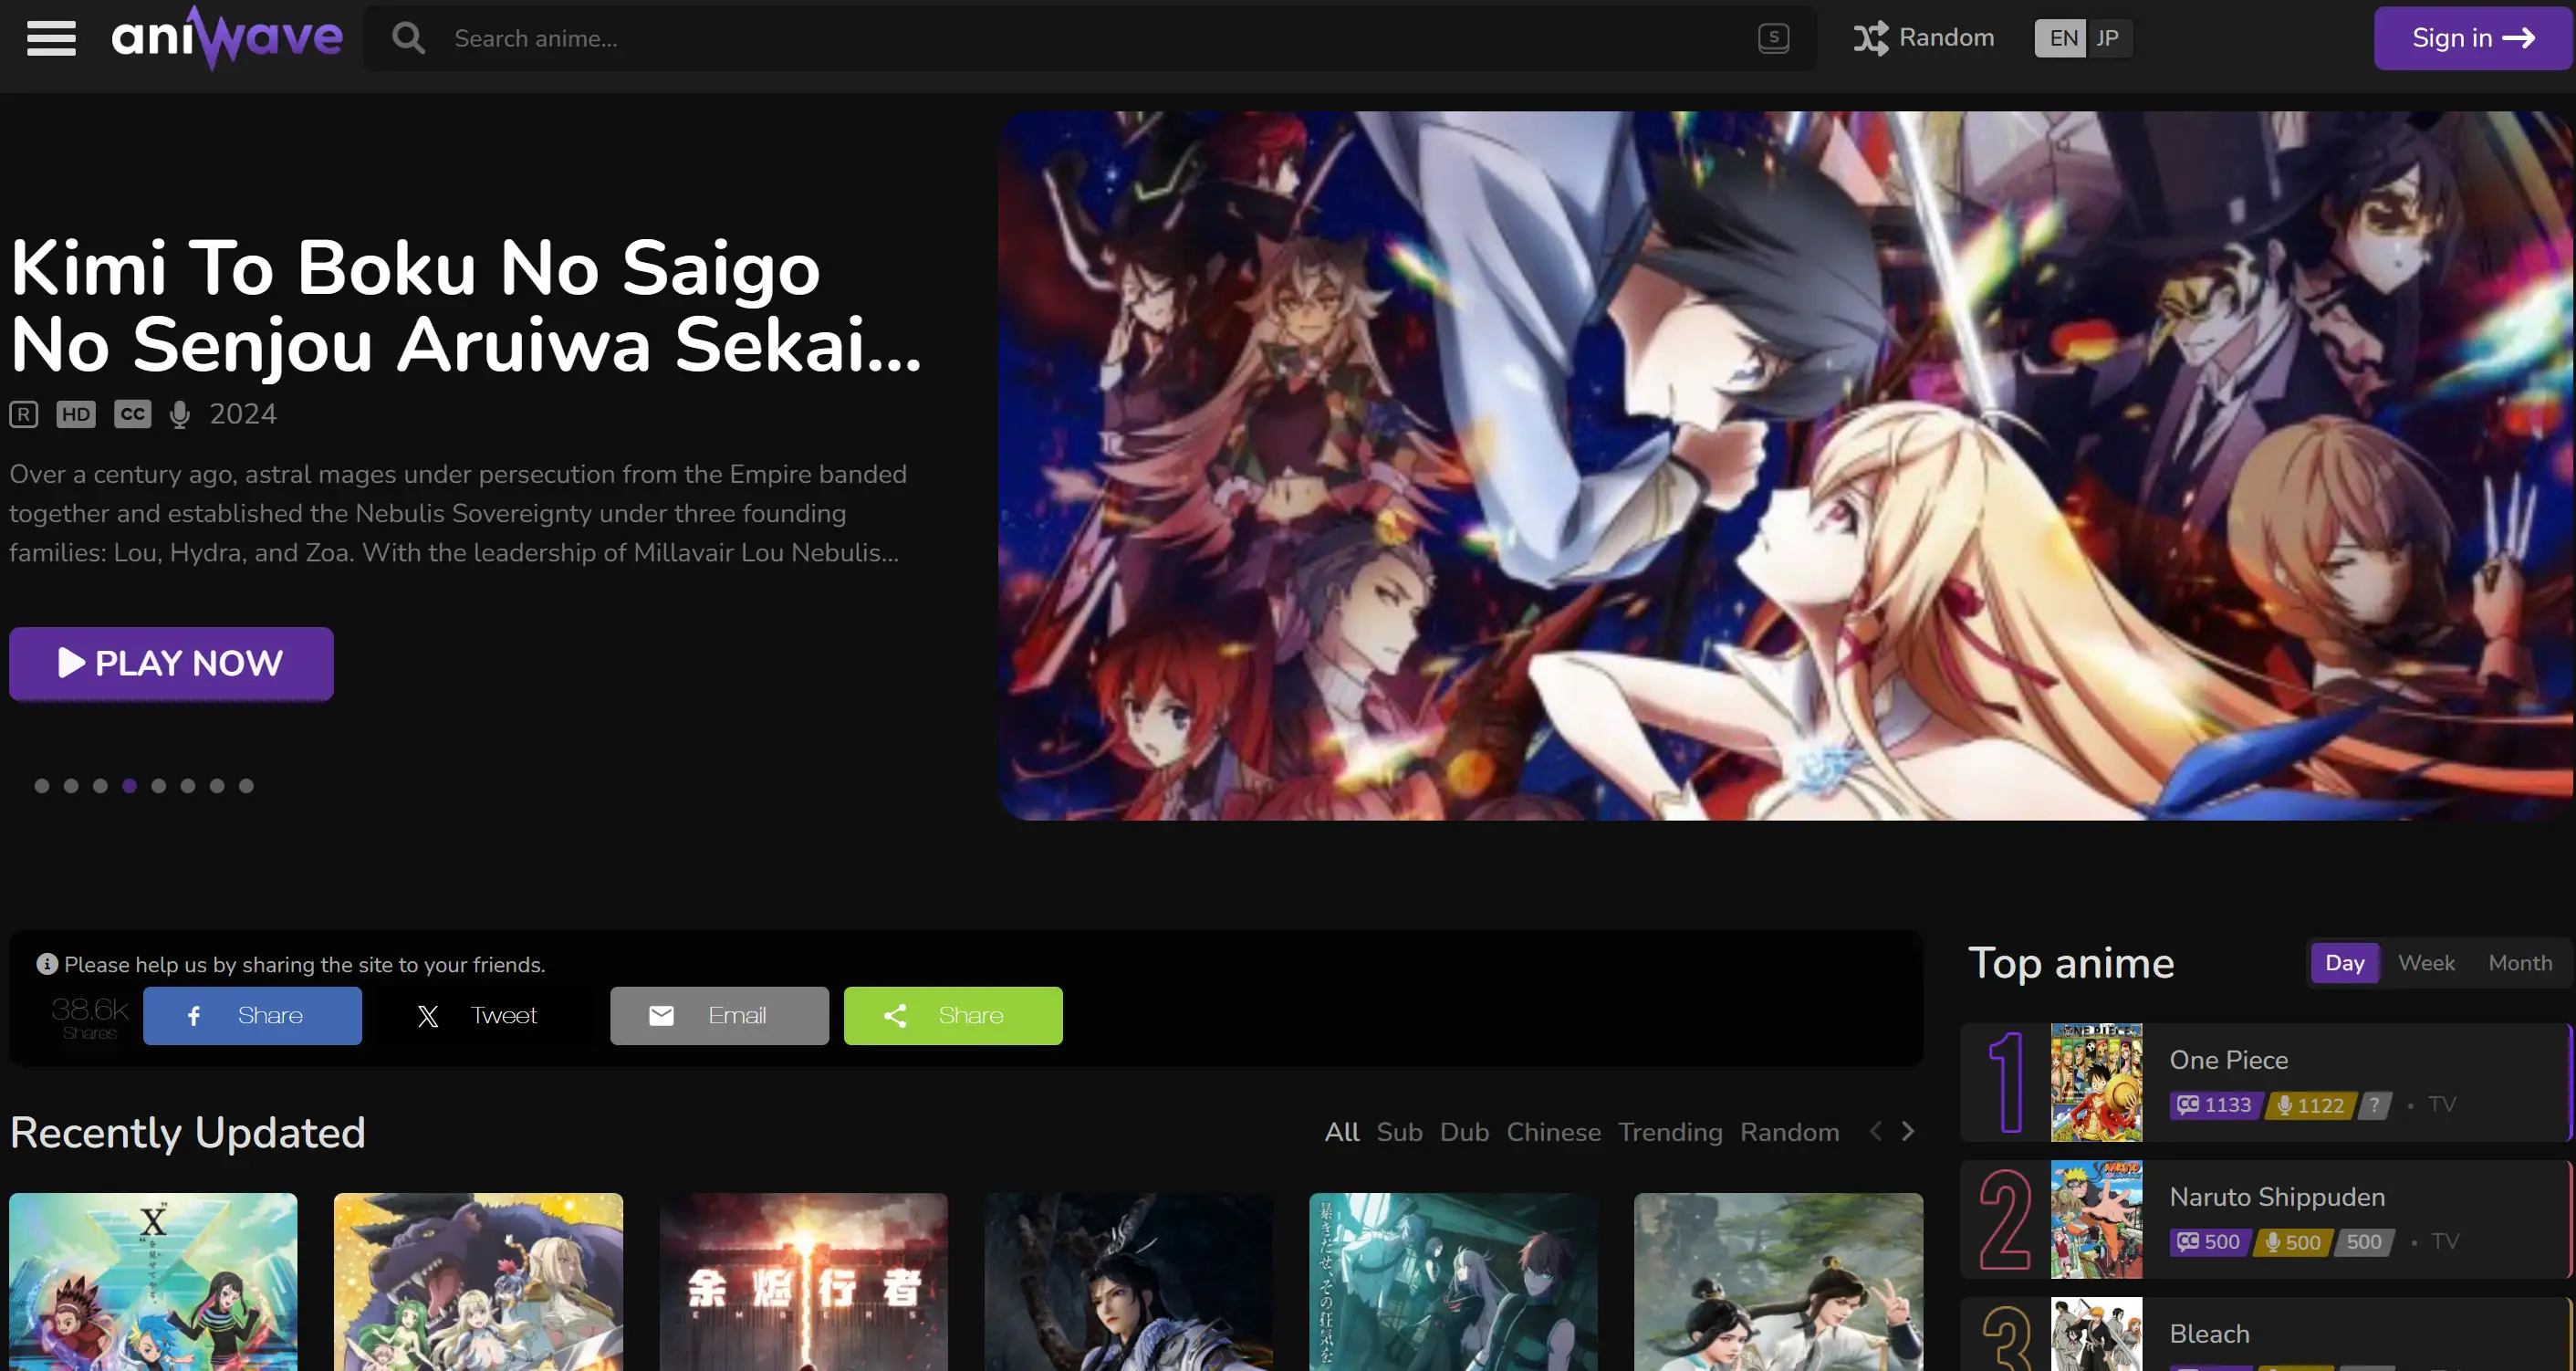Click One Piece sub count 1133 badge
The width and height of the screenshot is (2576, 1371).
point(2215,1105)
